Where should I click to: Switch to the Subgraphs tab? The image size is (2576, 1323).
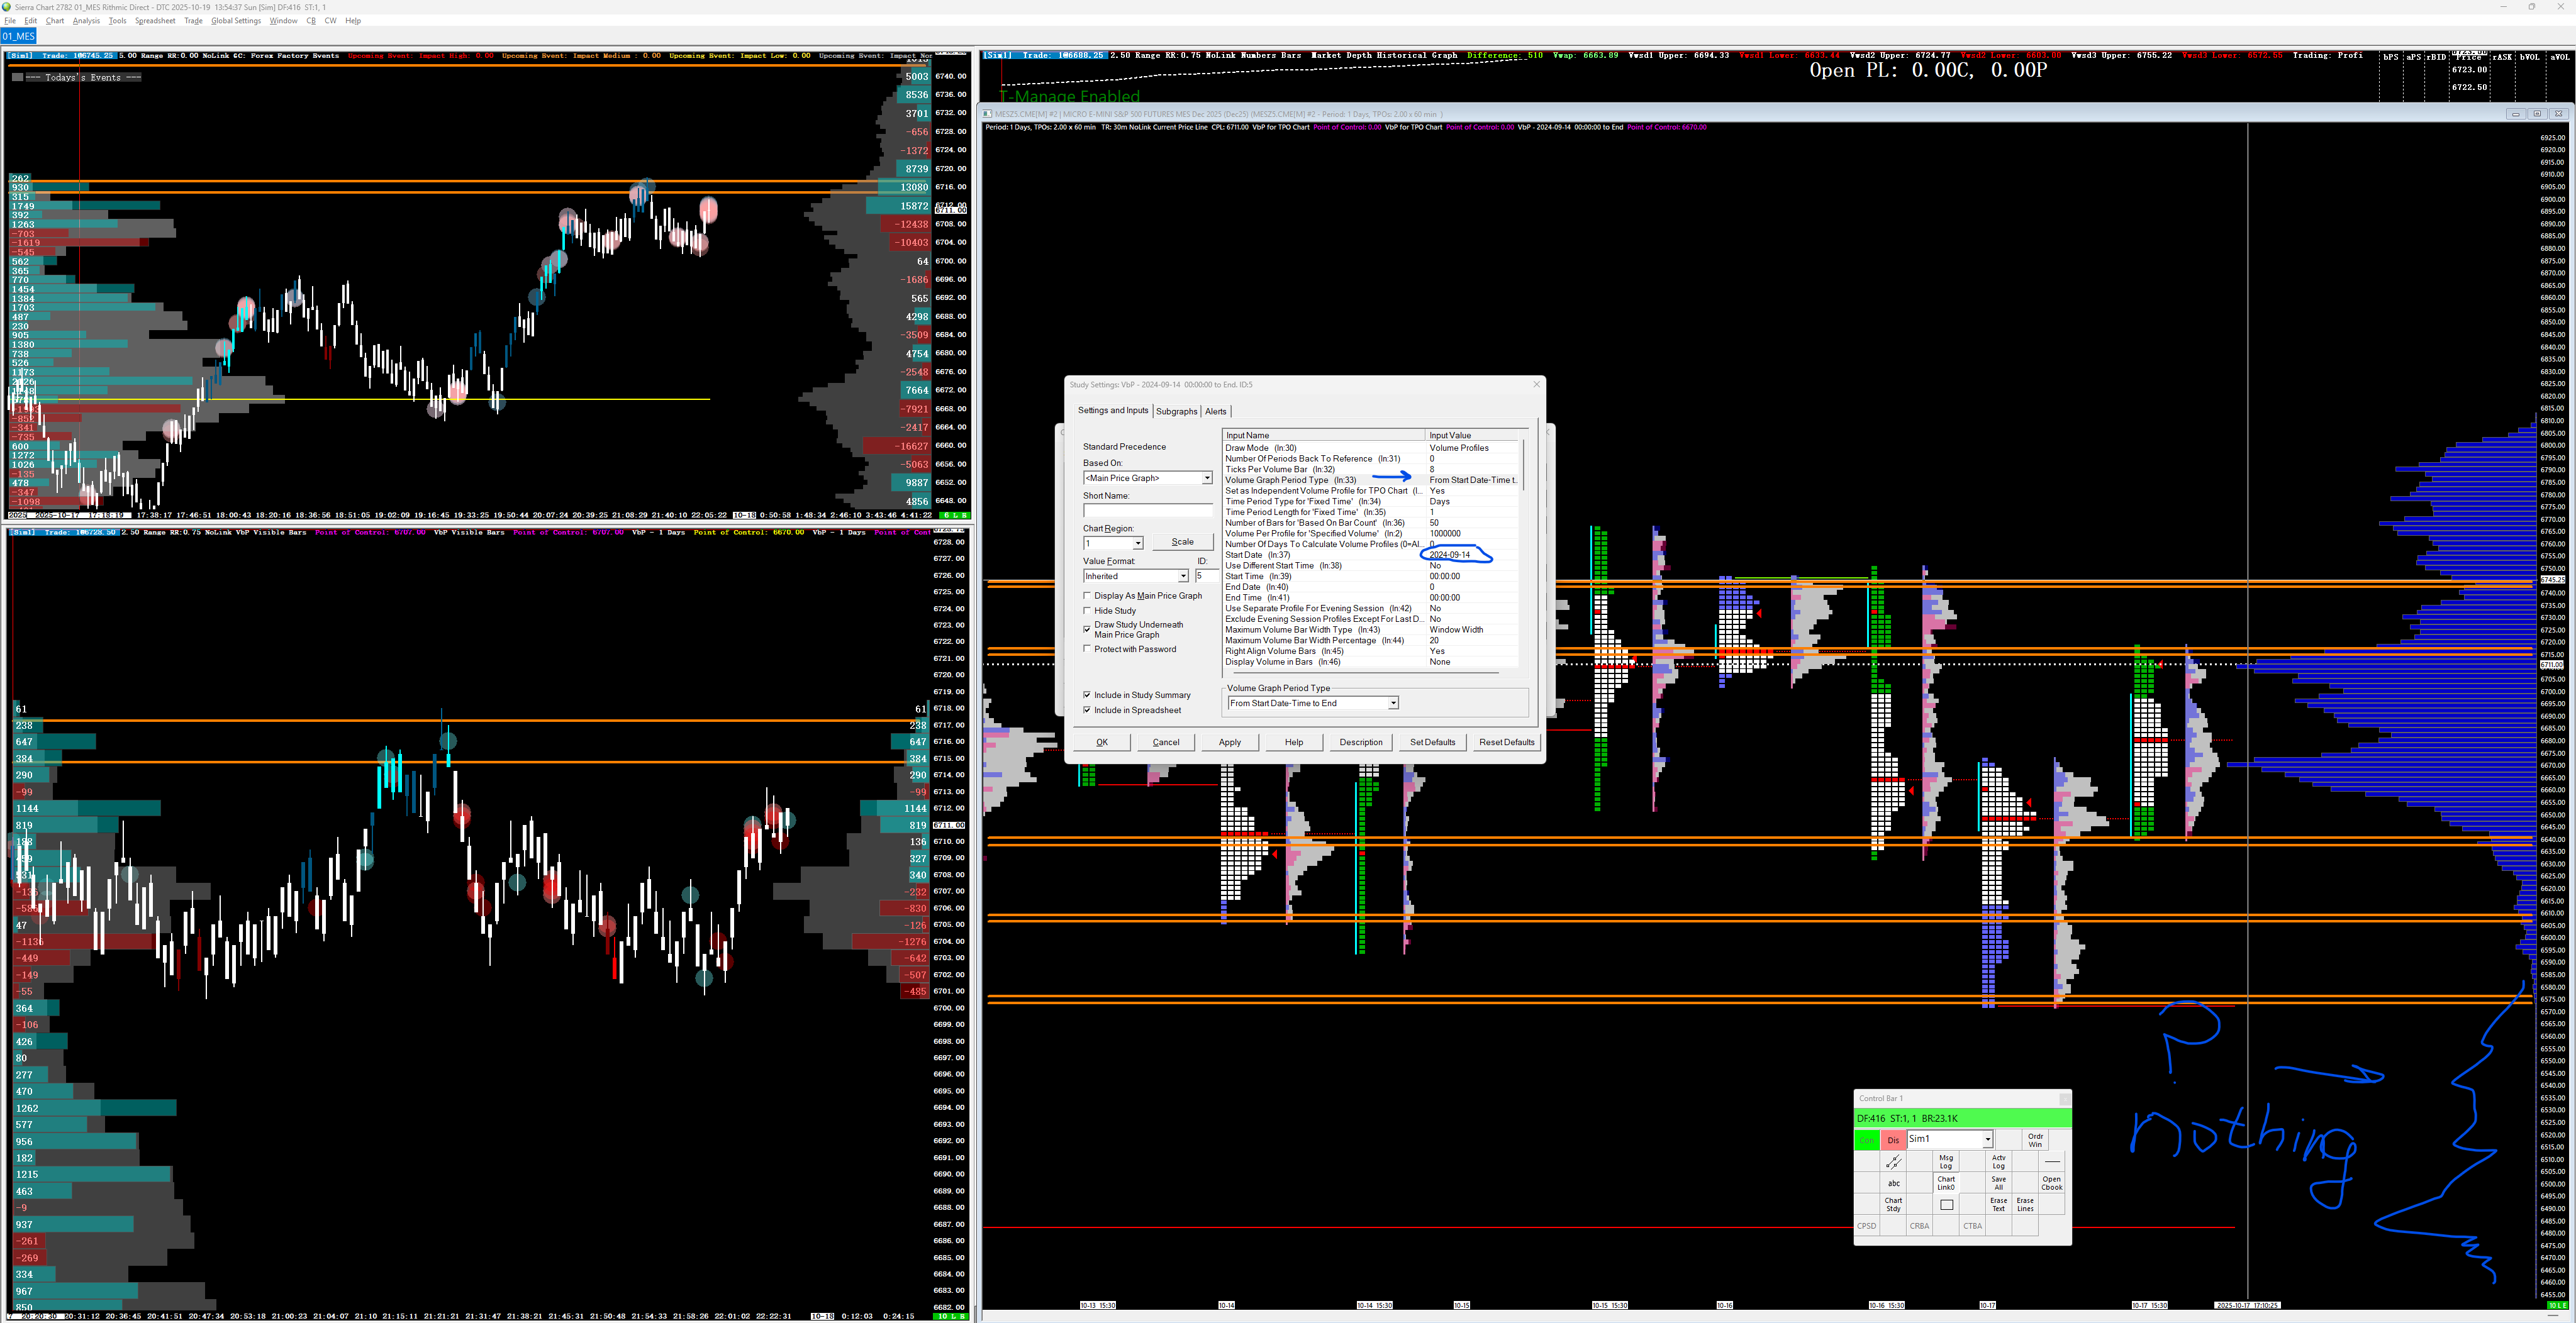pos(1176,412)
